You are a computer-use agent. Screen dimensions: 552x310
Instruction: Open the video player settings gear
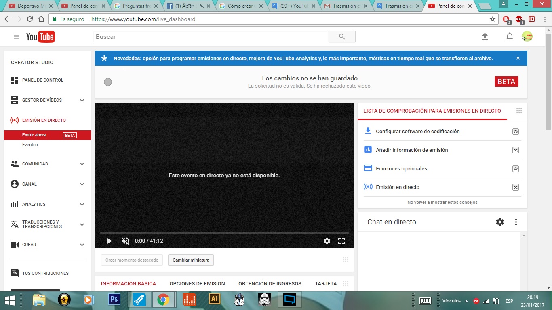pos(327,241)
